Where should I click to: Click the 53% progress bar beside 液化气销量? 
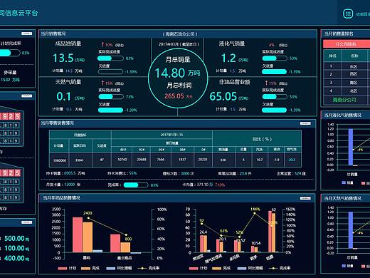coord(275,58)
